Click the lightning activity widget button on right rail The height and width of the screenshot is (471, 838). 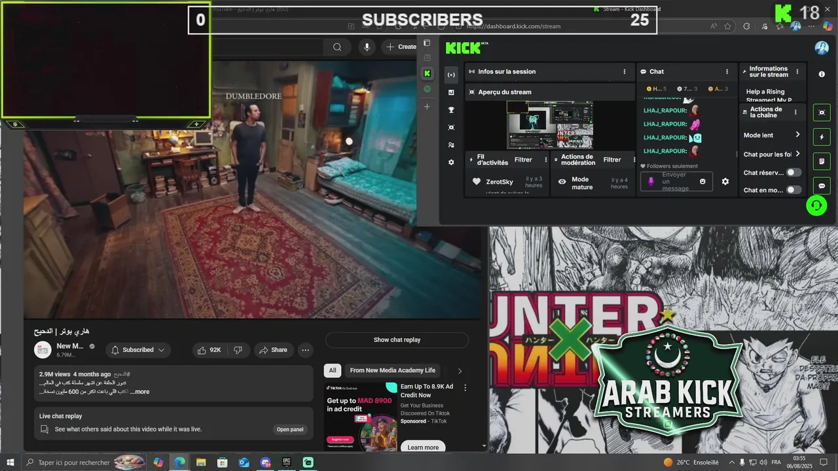822,137
